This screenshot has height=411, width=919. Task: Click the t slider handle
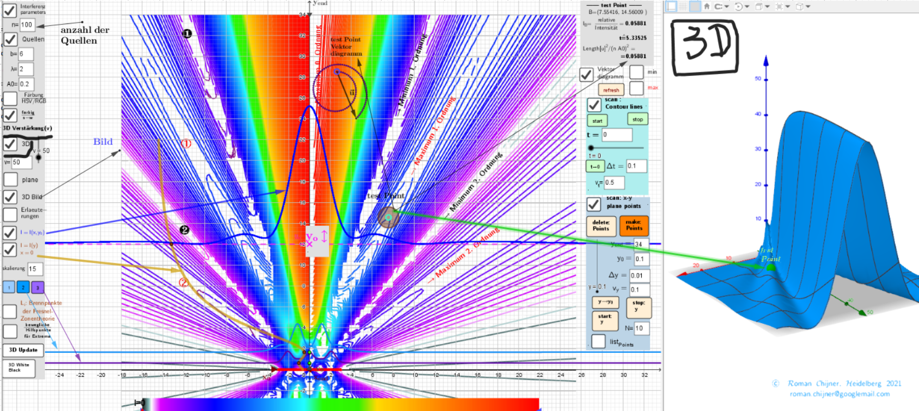coord(591,148)
